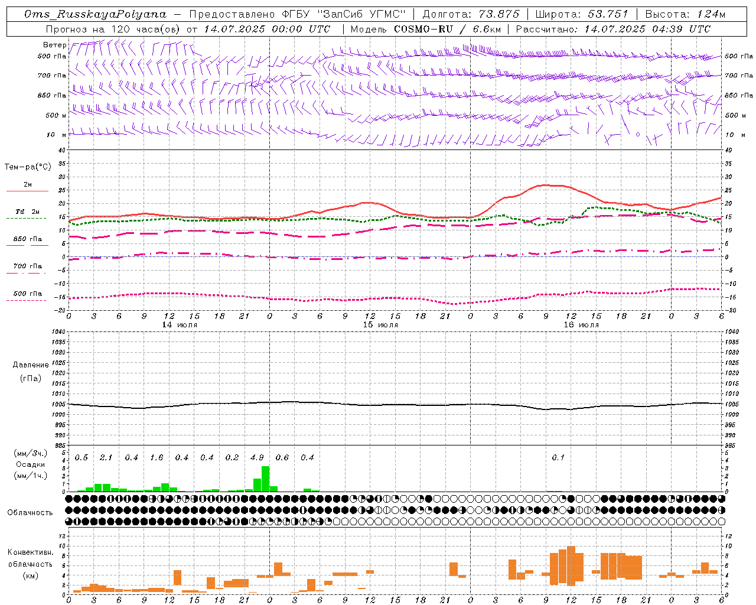Click the 'Модель COSMO-RU / 6.6км' model label
This screenshot has height=605, width=756.
[x=425, y=29]
